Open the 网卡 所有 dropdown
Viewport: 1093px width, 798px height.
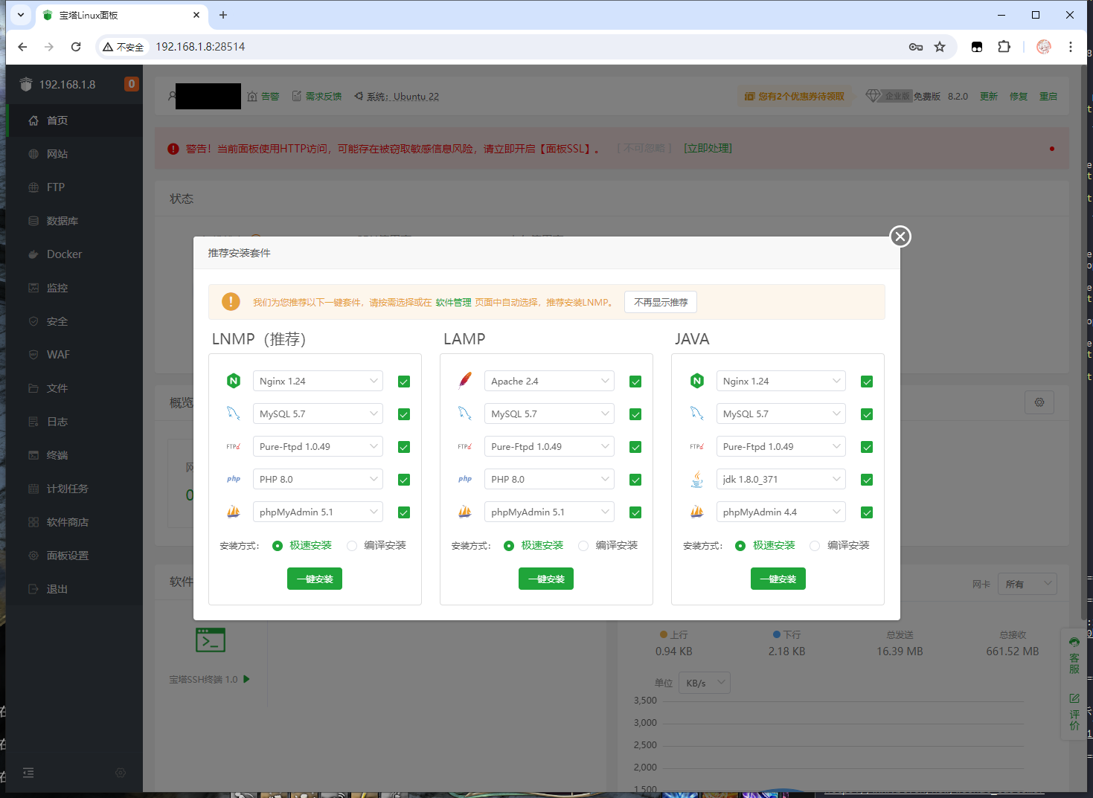pos(1028,584)
